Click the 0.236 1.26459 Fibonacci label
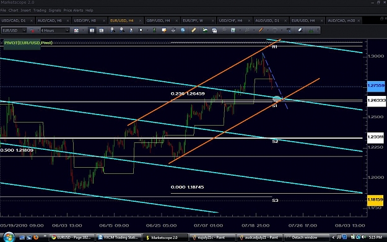The height and width of the screenshot is (242, 387). coord(188,93)
